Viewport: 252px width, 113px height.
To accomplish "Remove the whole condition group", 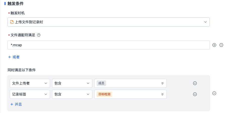I will 214,93.
